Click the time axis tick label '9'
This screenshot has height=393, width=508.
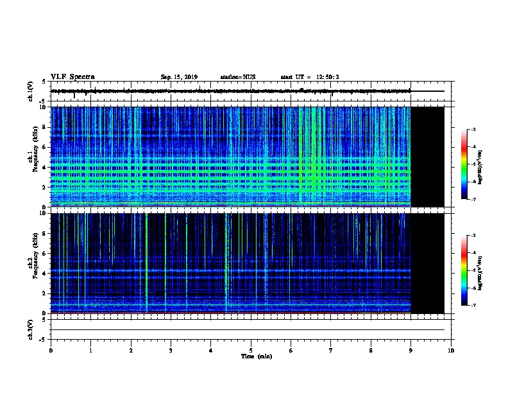(x=411, y=351)
